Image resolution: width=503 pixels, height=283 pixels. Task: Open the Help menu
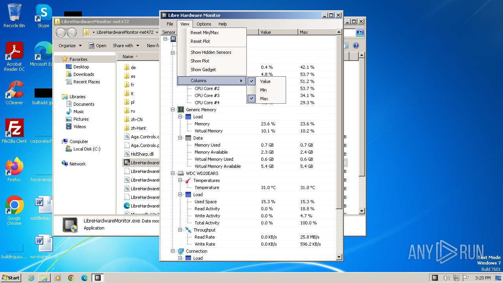(x=223, y=24)
